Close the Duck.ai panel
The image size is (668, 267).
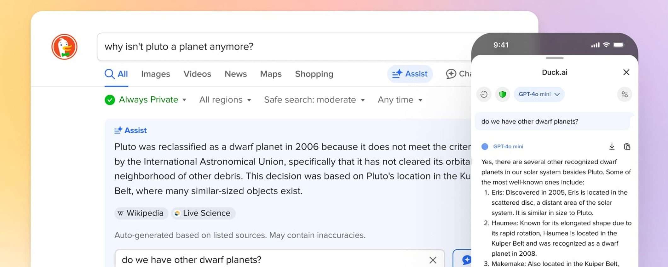pos(626,72)
